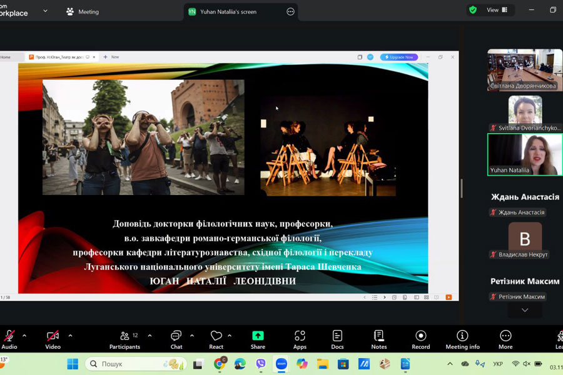
Task: Open the Apps panel
Action: (x=300, y=336)
